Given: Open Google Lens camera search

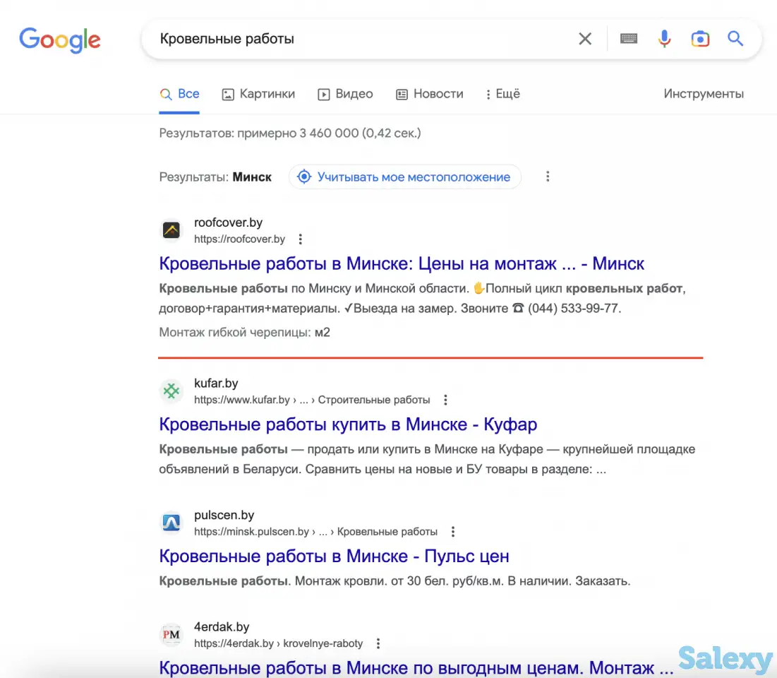Looking at the screenshot, I should point(700,39).
